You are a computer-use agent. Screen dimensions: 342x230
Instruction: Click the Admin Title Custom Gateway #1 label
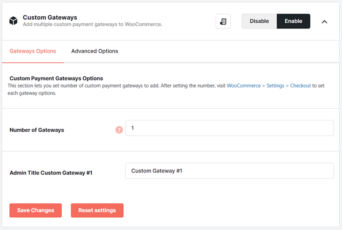[x=51, y=173]
